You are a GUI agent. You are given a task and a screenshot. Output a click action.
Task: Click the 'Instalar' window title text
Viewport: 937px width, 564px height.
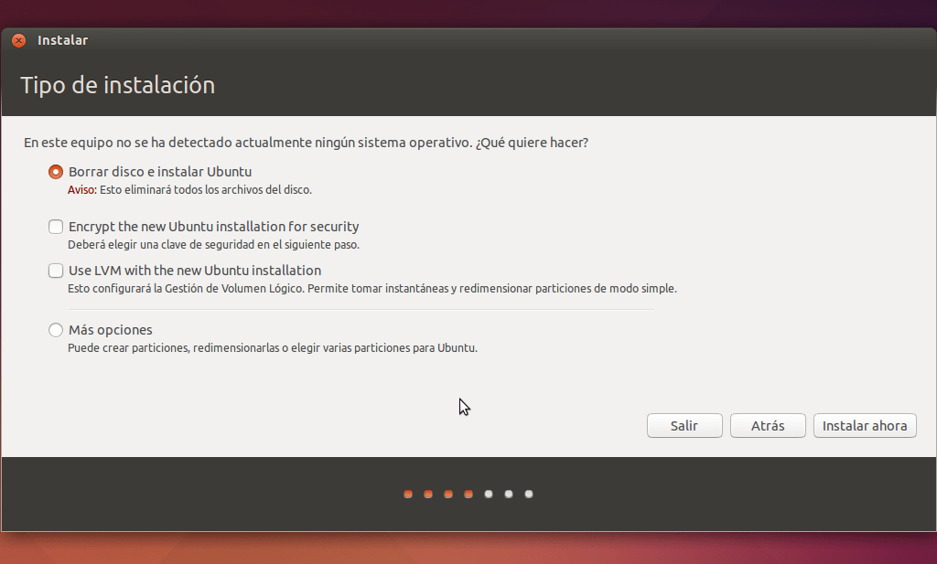(63, 40)
